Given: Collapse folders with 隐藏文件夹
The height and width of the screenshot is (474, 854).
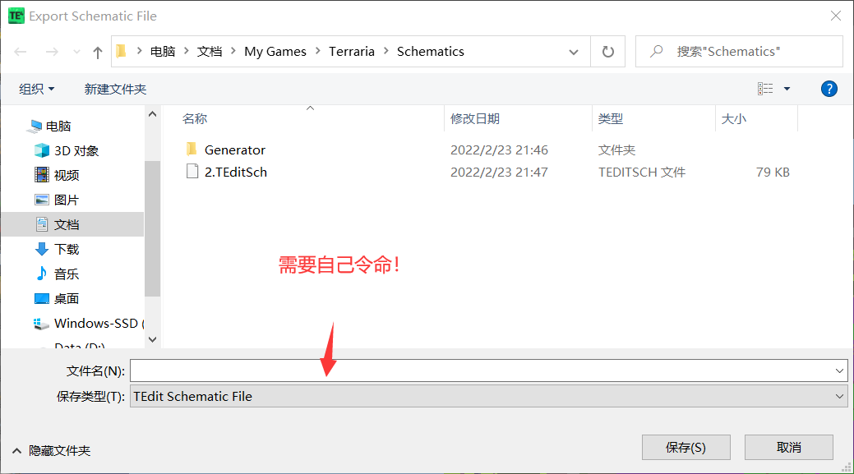Looking at the screenshot, I should click(x=51, y=450).
